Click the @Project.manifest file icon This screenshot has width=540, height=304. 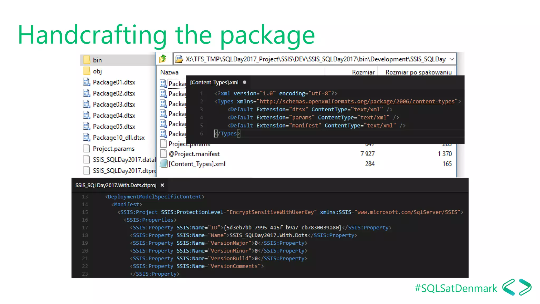click(163, 154)
